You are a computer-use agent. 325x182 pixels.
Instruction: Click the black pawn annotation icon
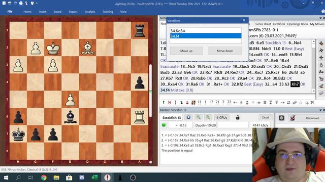click(182, 102)
